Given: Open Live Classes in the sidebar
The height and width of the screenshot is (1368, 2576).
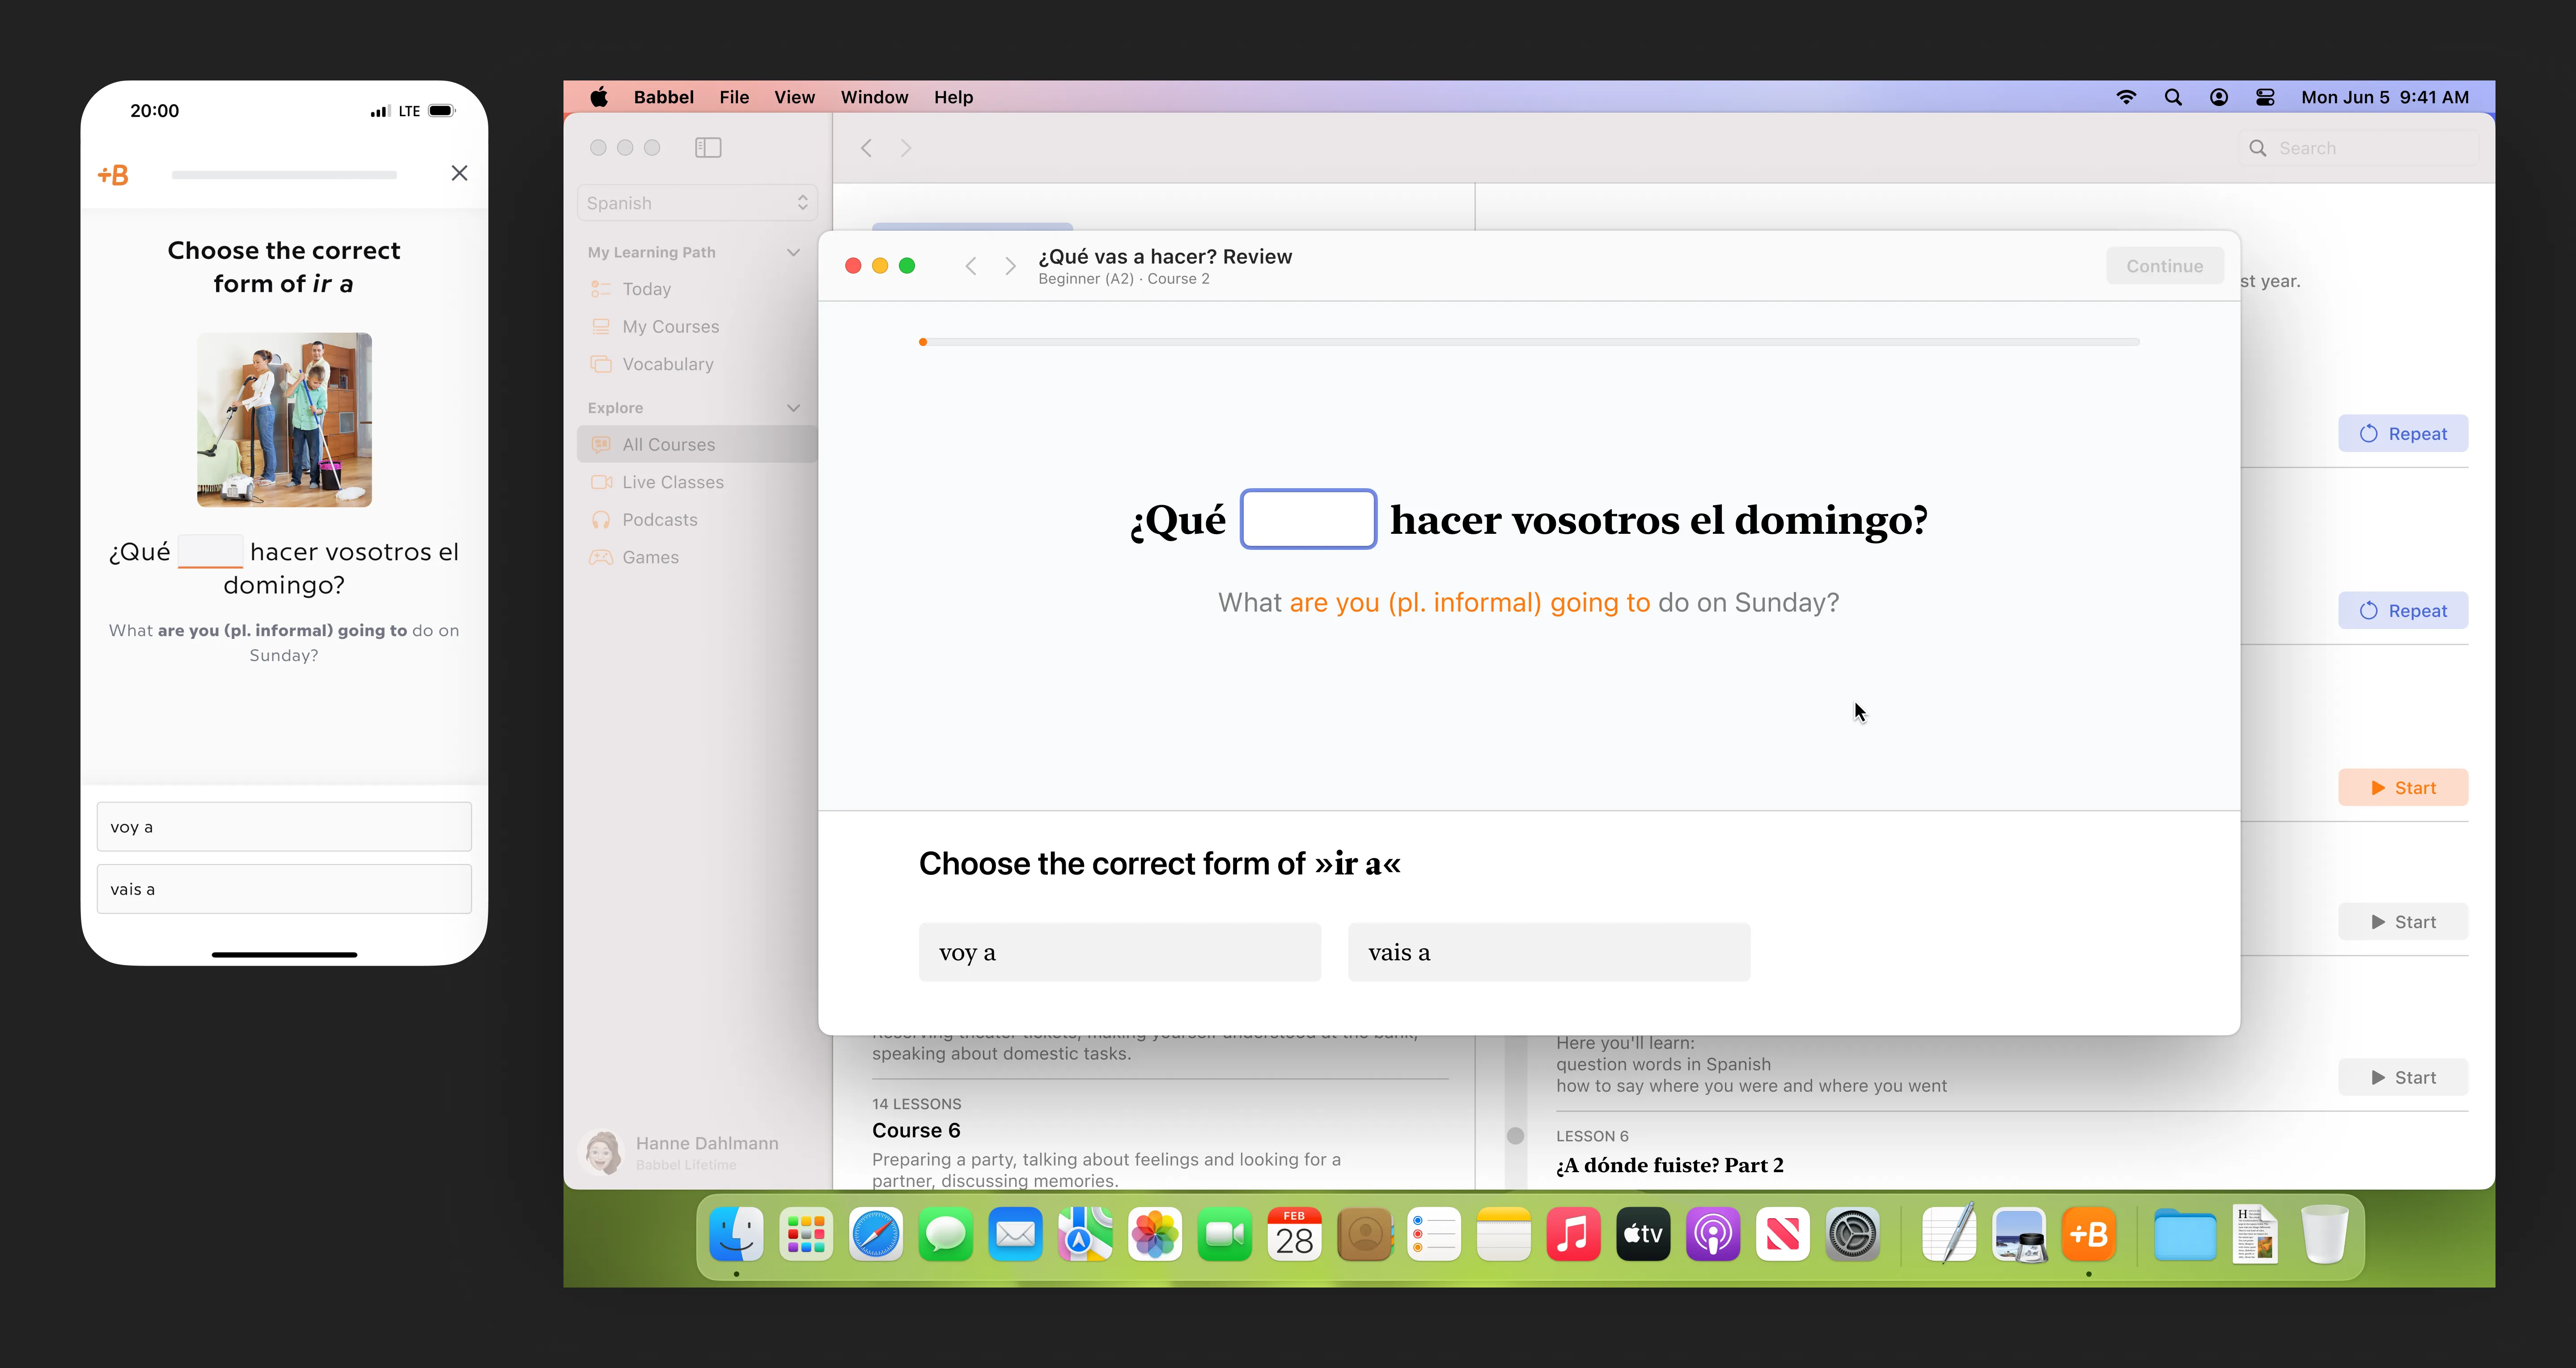Looking at the screenshot, I should (x=697, y=482).
